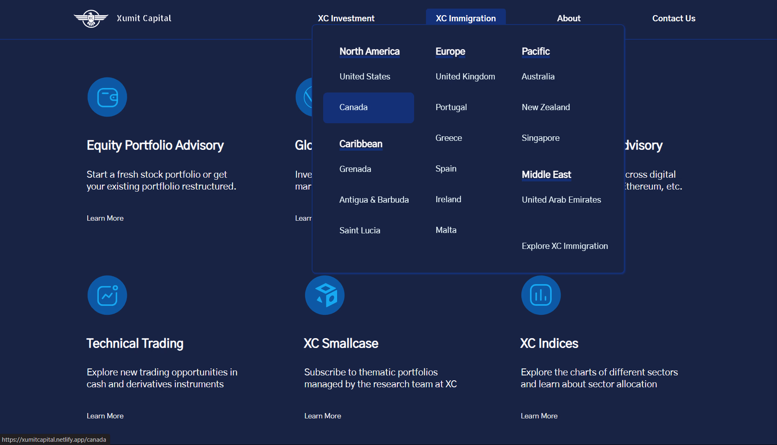The image size is (777, 445).
Task: Click the XC Indices bar chart icon
Action: [540, 295]
